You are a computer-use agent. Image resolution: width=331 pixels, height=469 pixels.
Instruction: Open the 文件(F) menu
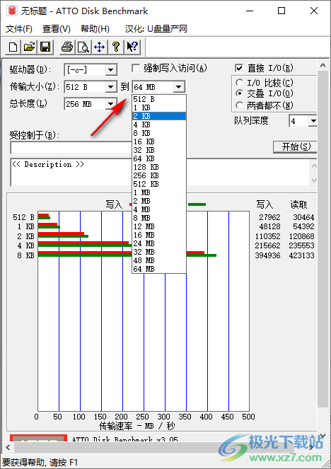point(19,29)
